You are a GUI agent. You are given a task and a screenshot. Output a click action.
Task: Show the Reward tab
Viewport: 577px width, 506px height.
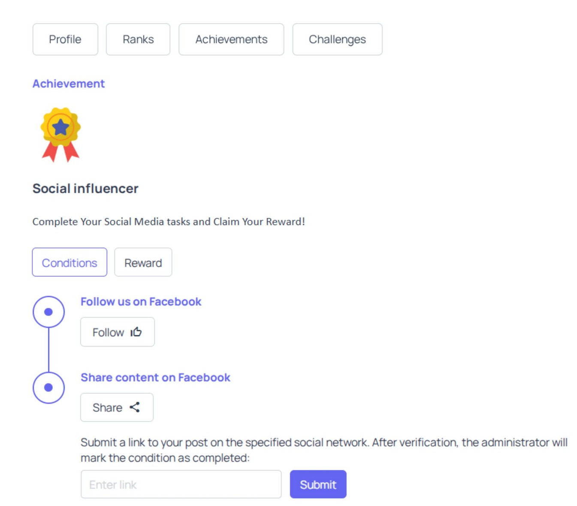click(x=143, y=262)
